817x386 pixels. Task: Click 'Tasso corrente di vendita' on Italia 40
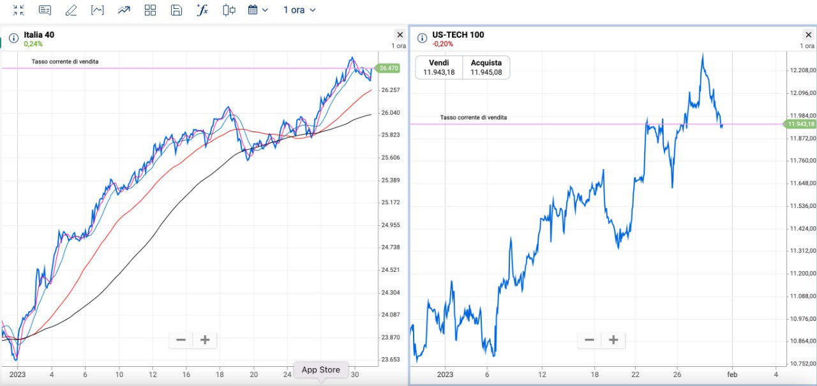coord(65,62)
